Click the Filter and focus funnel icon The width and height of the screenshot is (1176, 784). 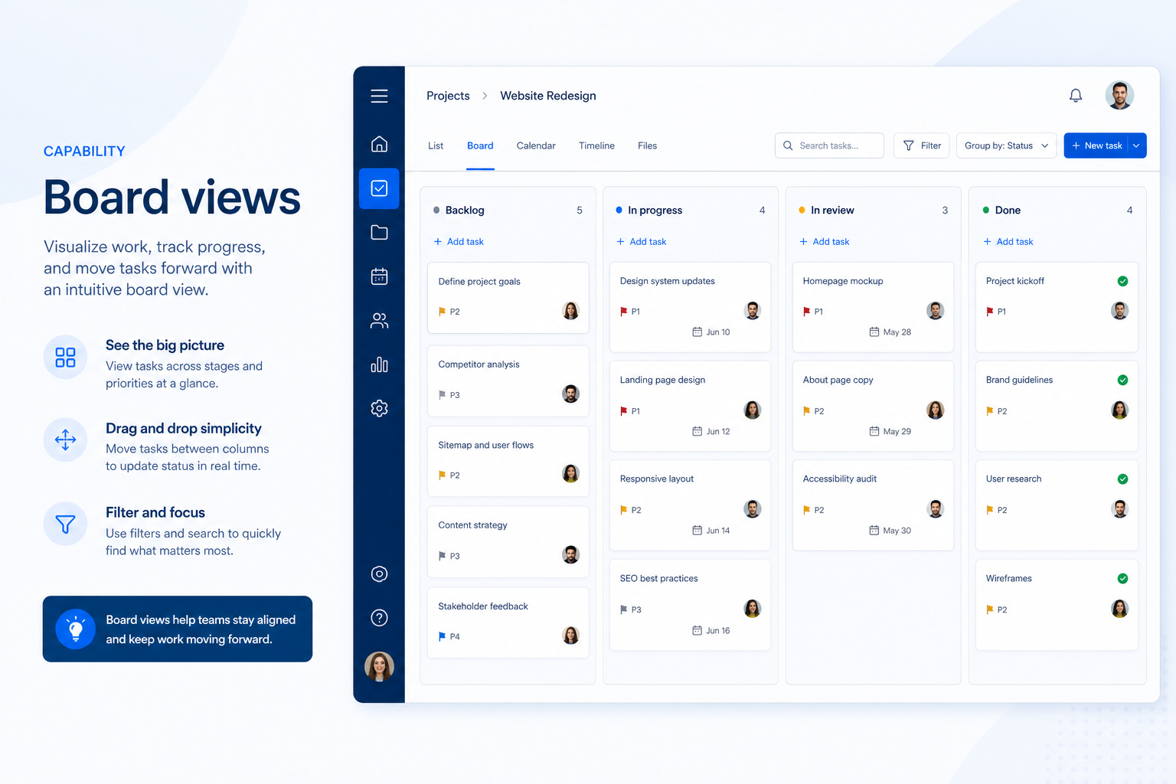[x=66, y=524]
